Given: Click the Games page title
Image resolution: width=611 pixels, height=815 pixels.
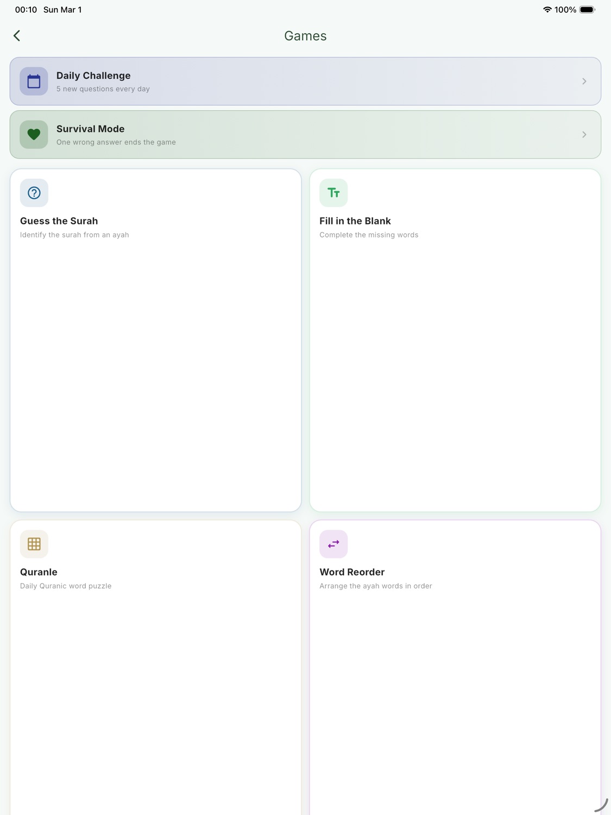Looking at the screenshot, I should coord(305,36).
